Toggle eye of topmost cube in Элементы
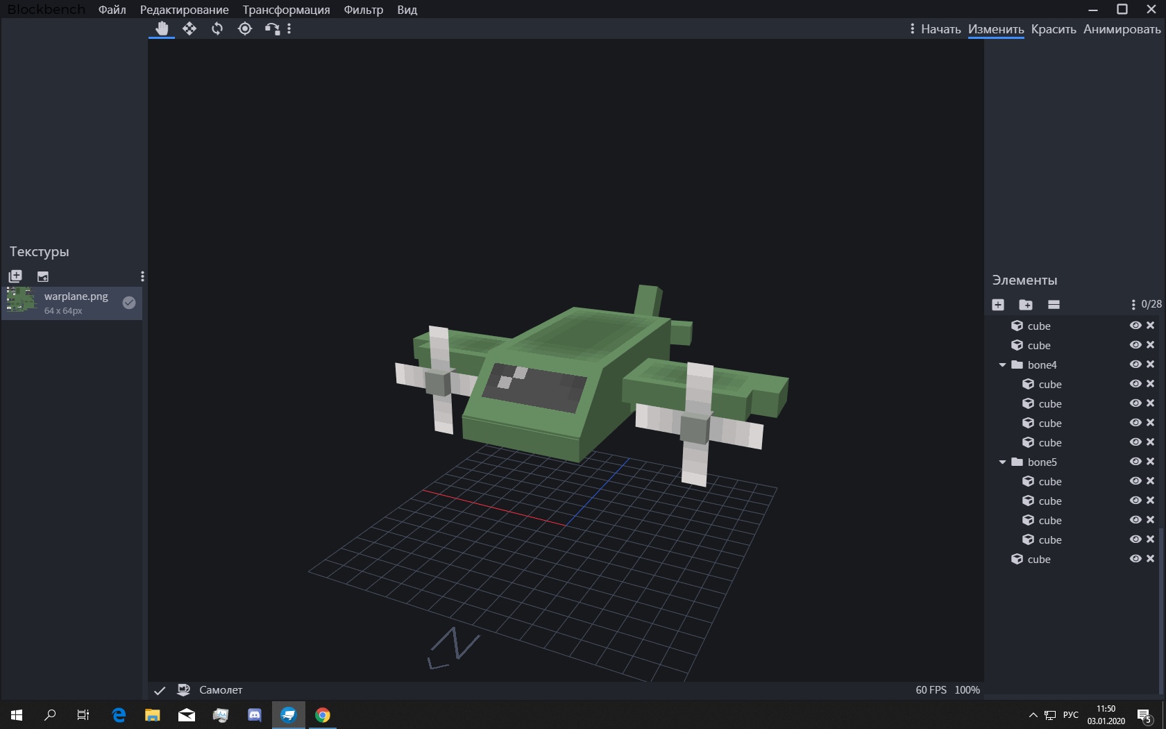Viewport: 1166px width, 729px height. (1135, 326)
